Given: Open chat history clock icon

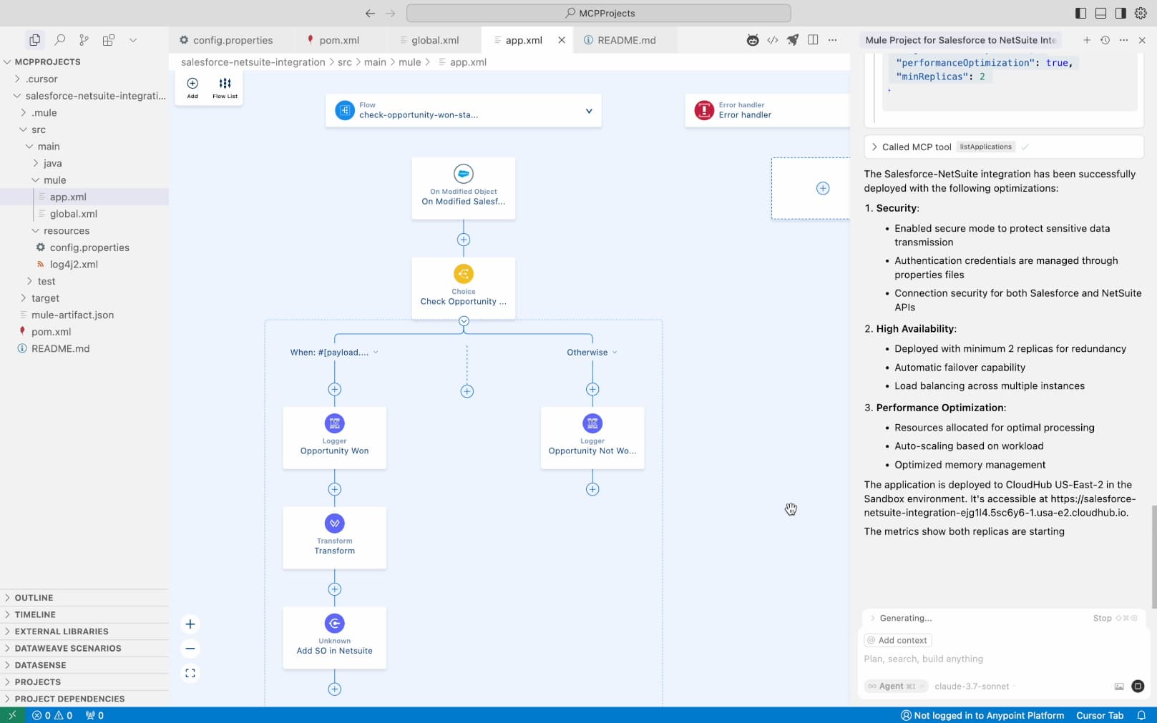Looking at the screenshot, I should coord(1105,40).
